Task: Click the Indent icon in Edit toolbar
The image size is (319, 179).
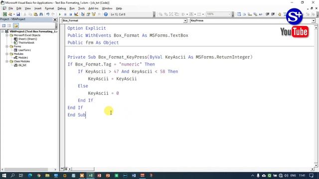Action: coord(268,14)
